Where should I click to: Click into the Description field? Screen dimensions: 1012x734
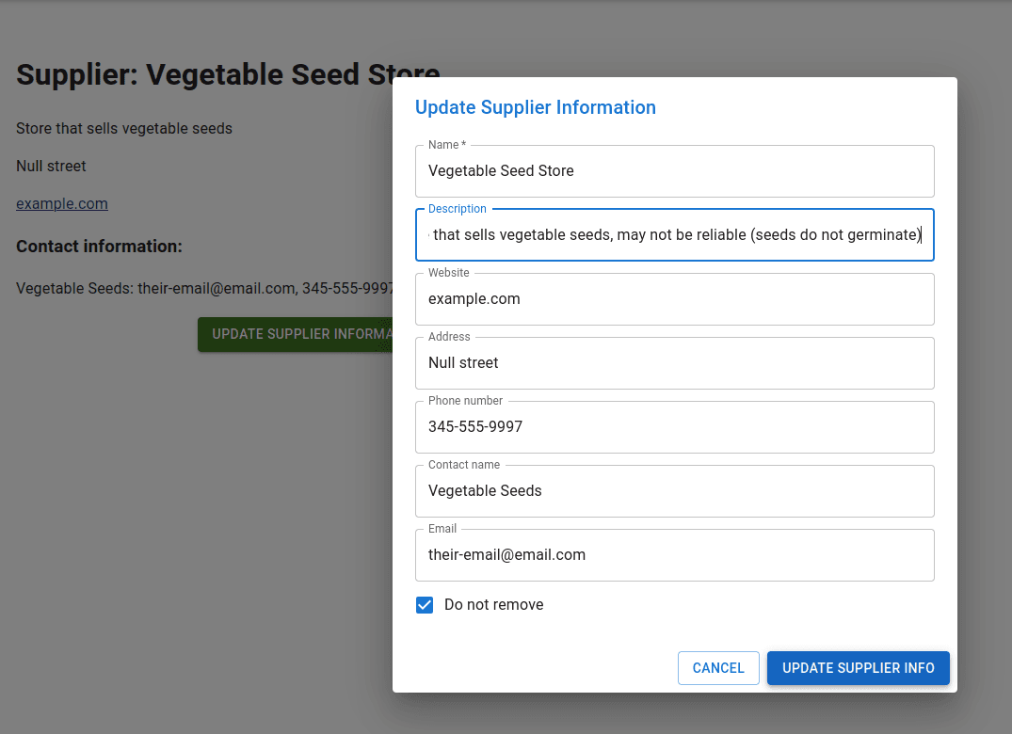click(x=674, y=234)
